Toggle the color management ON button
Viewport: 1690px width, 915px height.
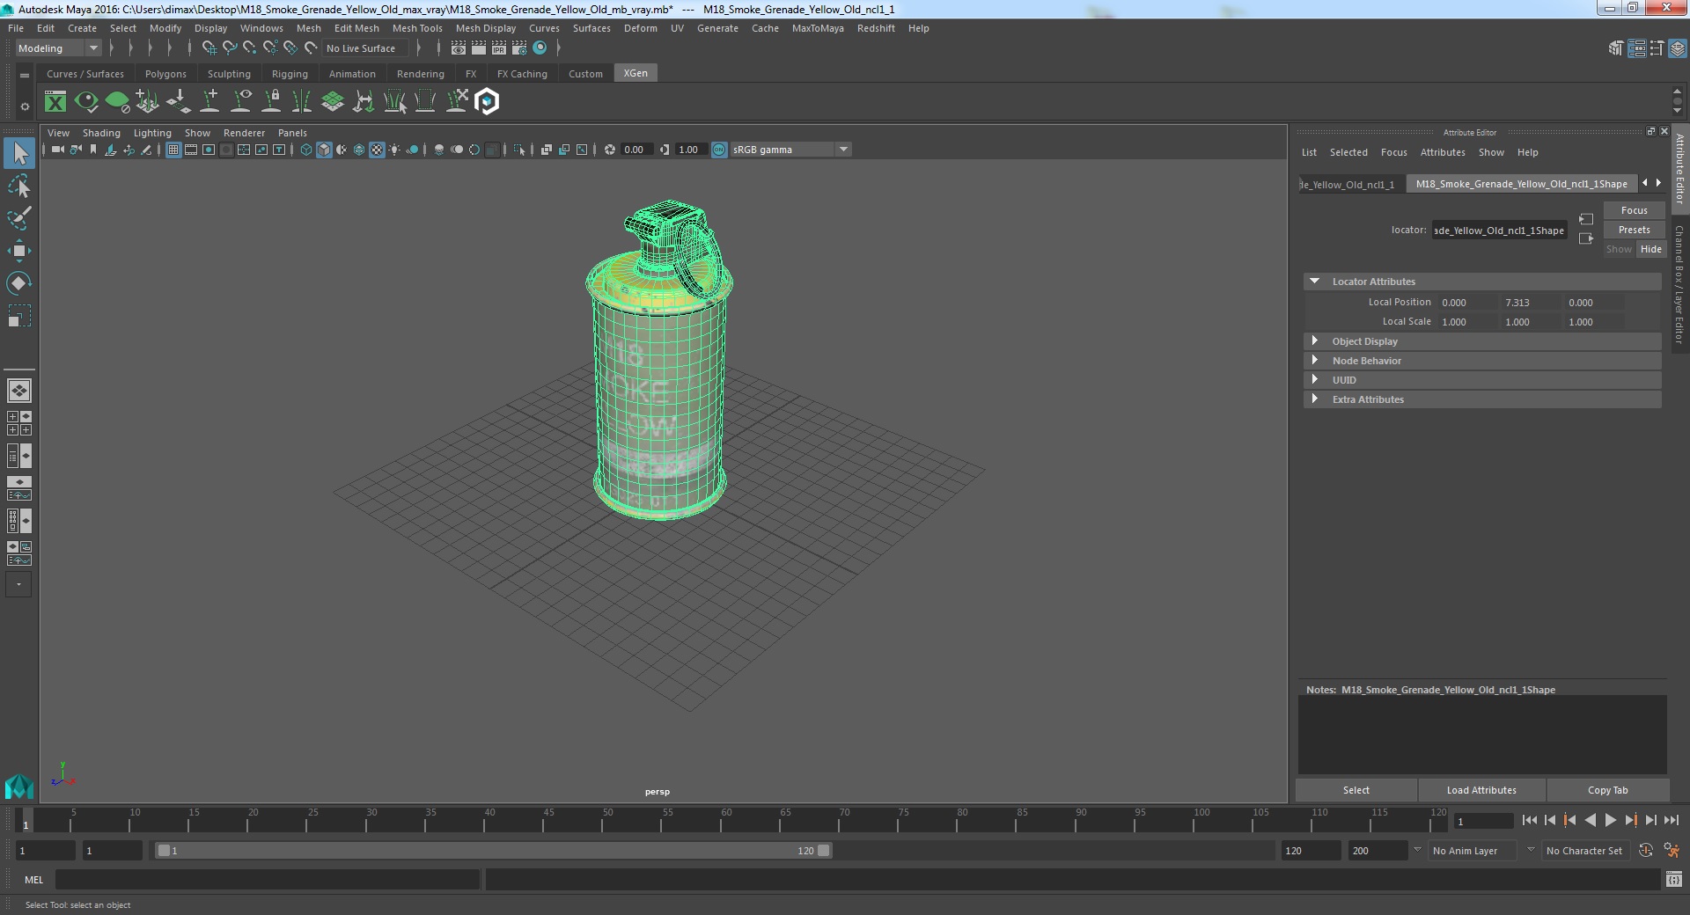coord(719,150)
